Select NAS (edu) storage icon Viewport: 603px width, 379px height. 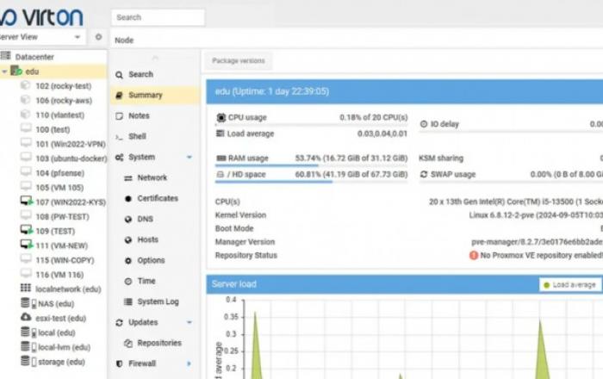28,303
